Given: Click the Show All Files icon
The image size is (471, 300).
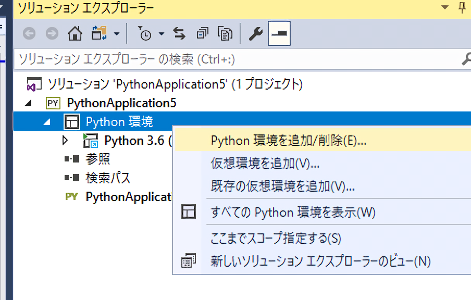Looking at the screenshot, I should [x=225, y=34].
